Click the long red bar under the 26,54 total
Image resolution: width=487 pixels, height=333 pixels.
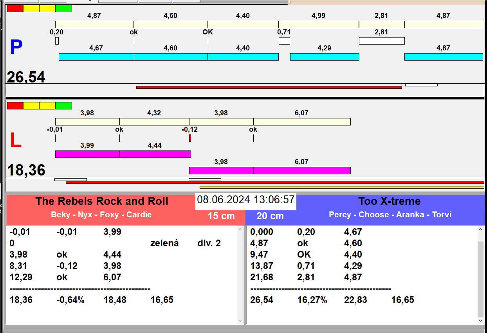click(x=269, y=87)
